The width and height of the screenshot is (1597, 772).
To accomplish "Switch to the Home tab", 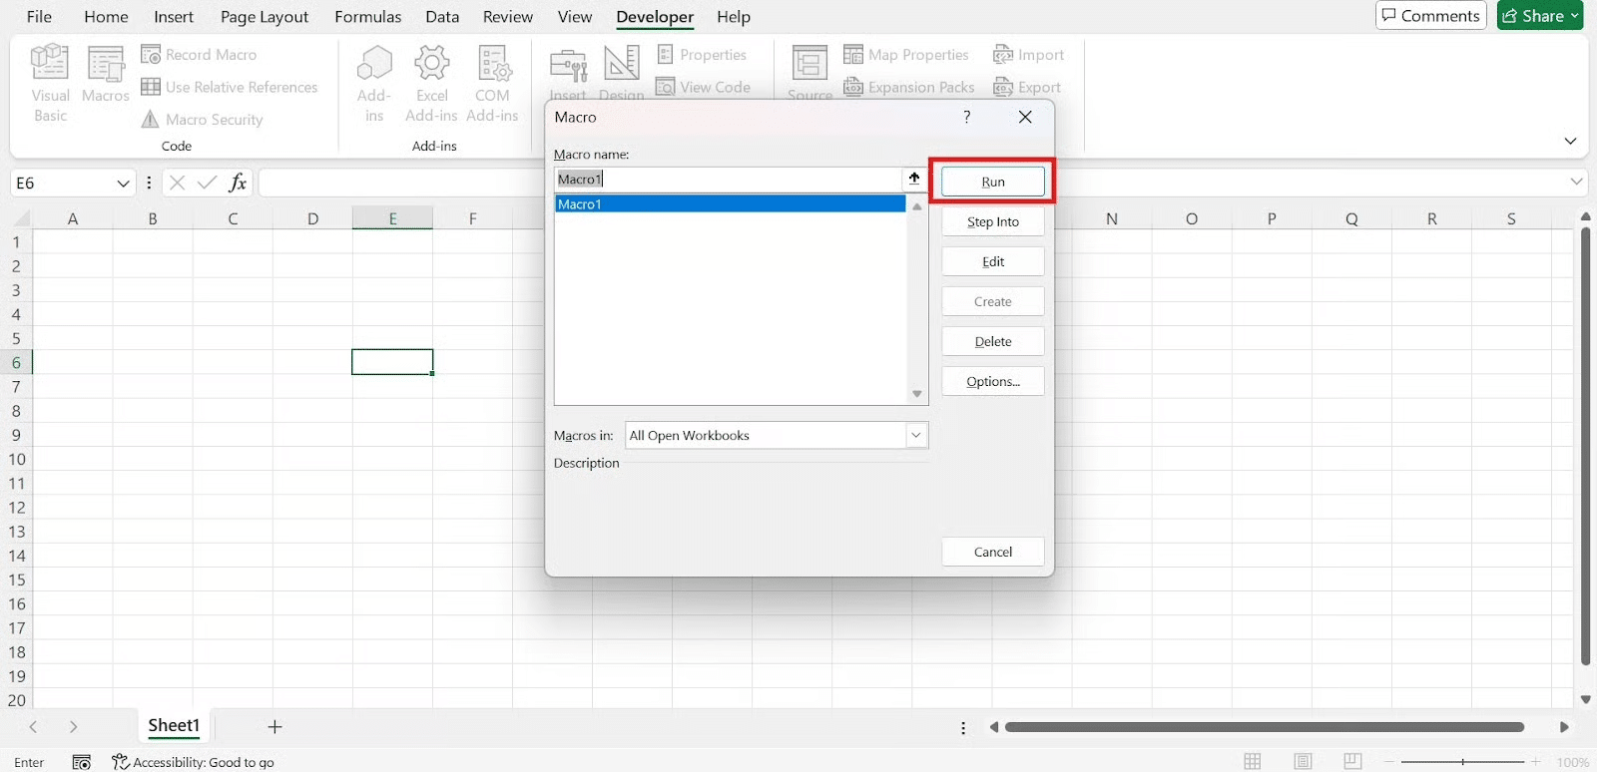I will pyautogui.click(x=106, y=17).
